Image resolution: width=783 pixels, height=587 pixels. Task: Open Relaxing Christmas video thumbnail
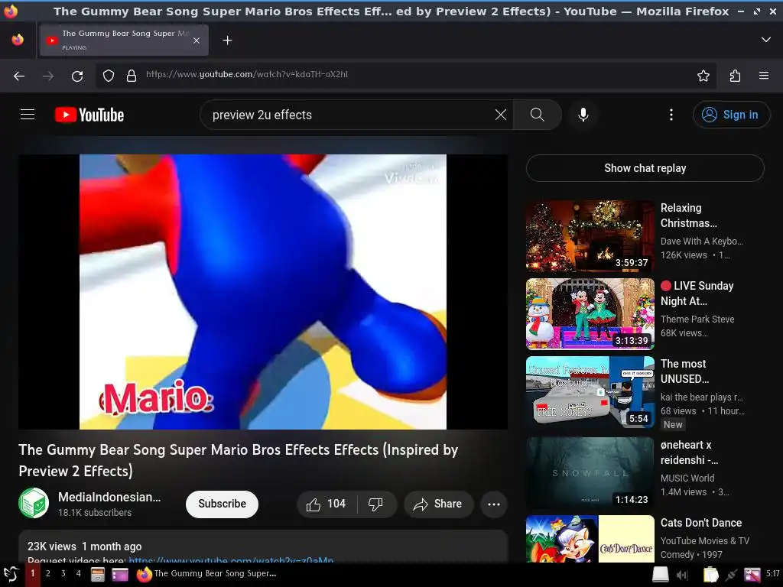590,236
